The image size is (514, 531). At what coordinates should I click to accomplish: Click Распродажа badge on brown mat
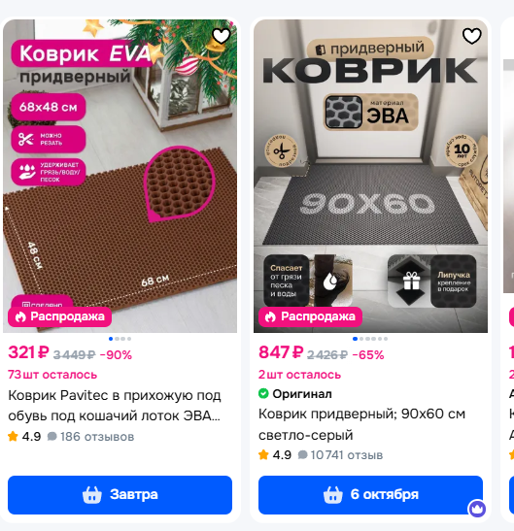coord(59,316)
